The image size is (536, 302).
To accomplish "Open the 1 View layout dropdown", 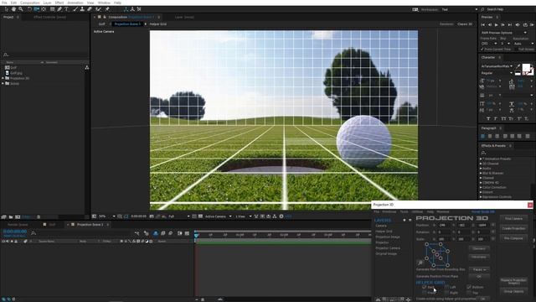I will 244,216.
